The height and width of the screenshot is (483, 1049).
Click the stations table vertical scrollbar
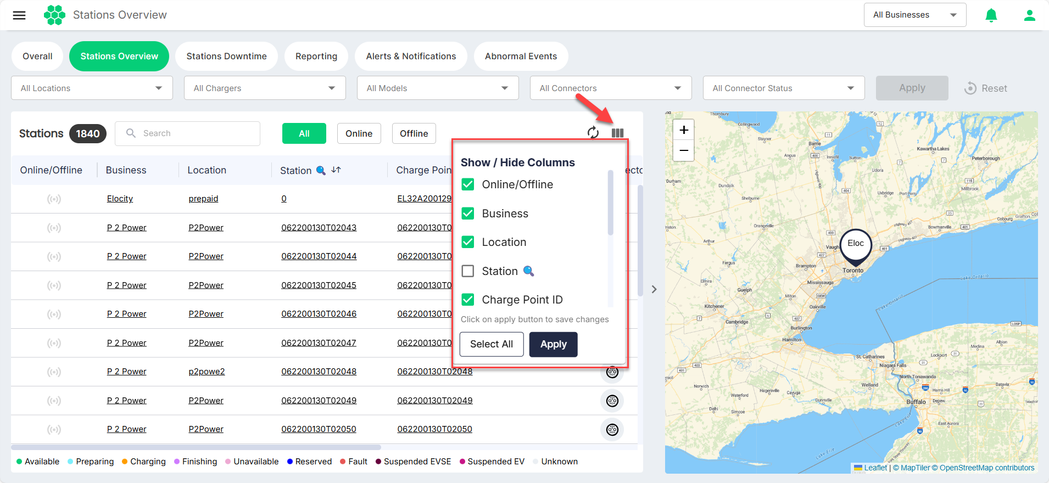640,240
